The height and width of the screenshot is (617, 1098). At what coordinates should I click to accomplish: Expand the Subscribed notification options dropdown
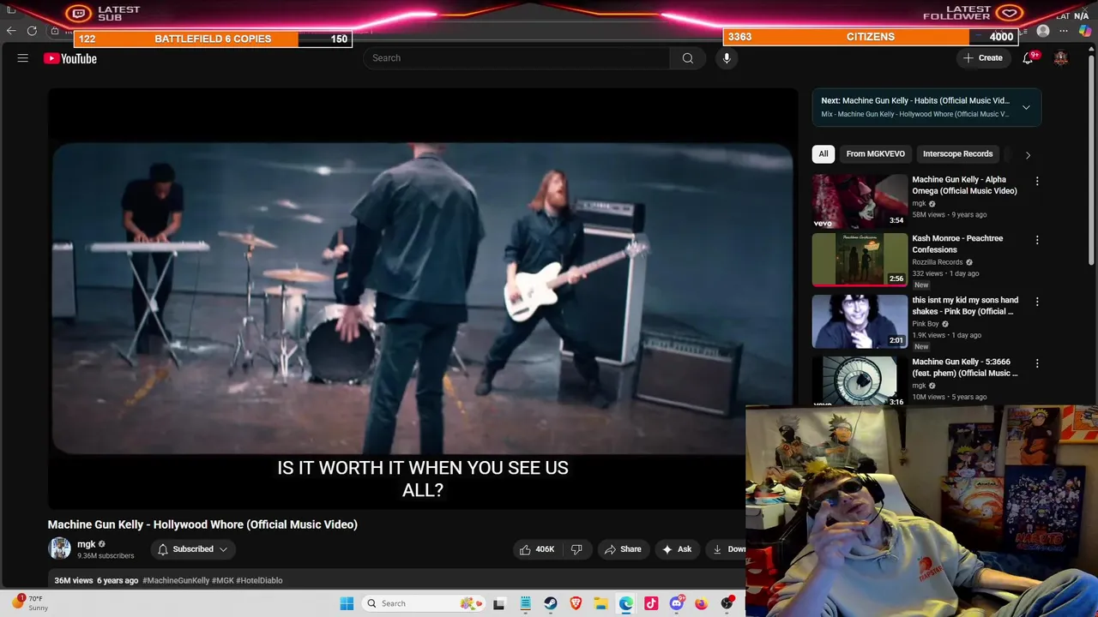point(193,549)
